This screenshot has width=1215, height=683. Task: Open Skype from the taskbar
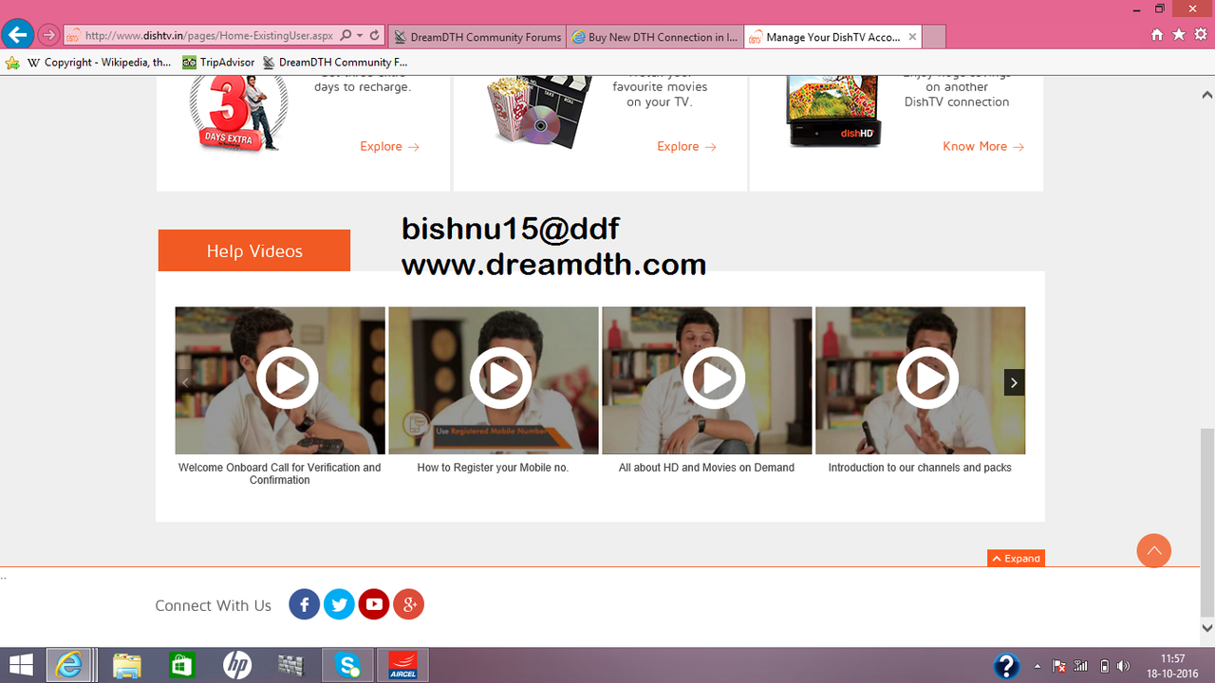click(347, 665)
